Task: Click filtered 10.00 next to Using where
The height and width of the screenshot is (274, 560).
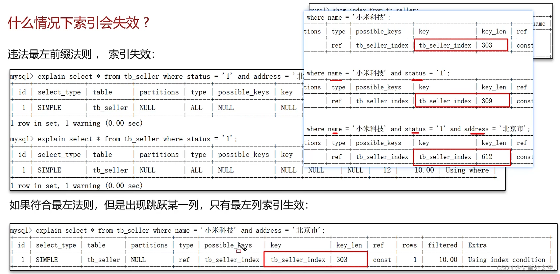Action: 424,170
